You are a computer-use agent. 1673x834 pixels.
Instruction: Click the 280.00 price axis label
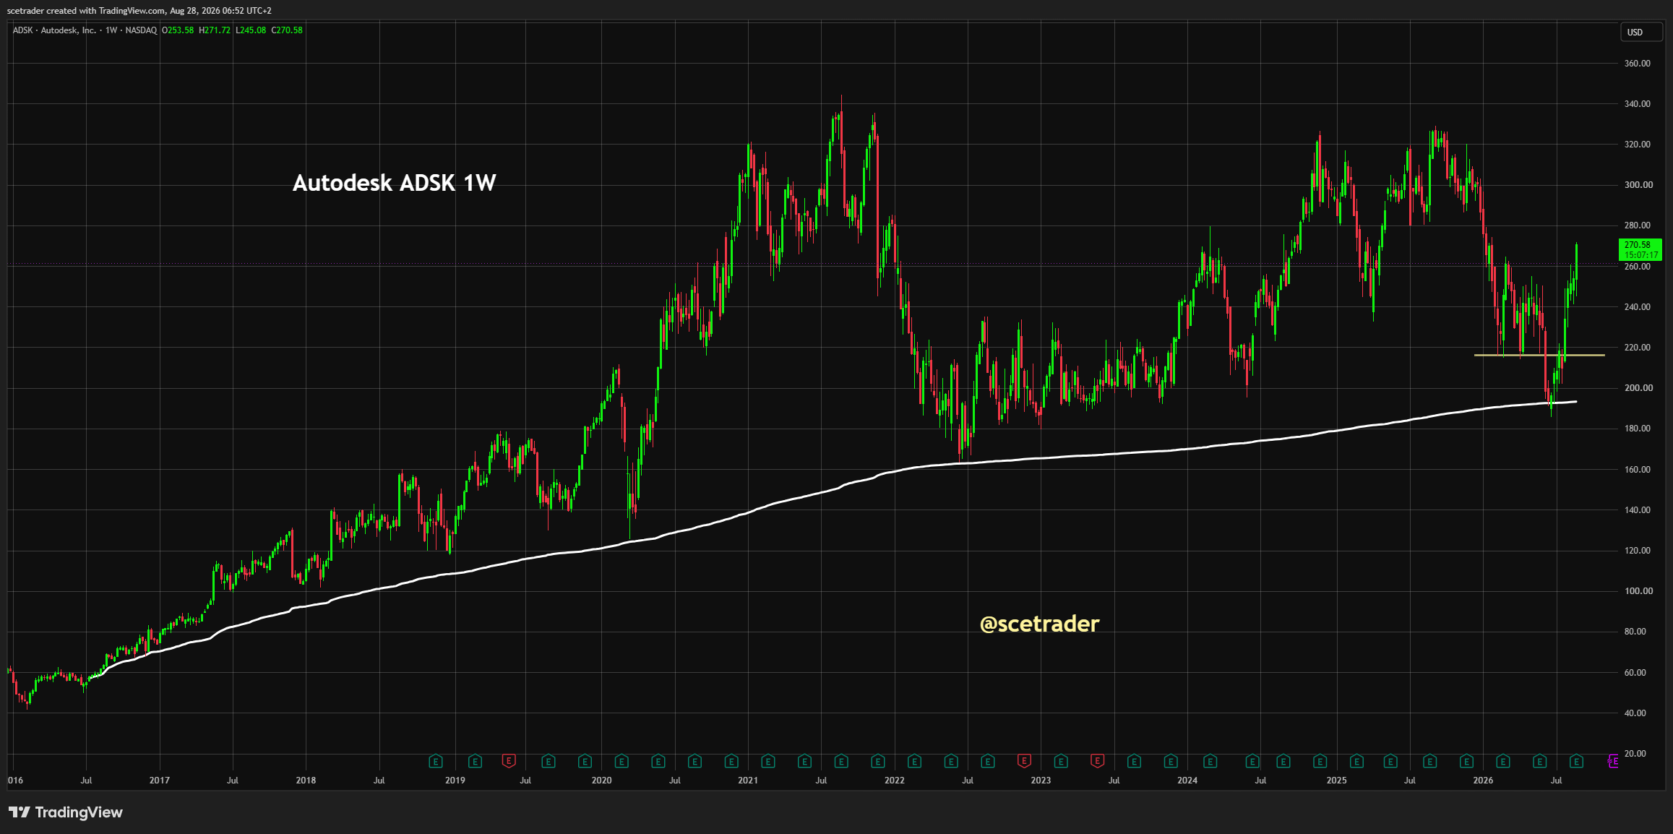[x=1638, y=225]
